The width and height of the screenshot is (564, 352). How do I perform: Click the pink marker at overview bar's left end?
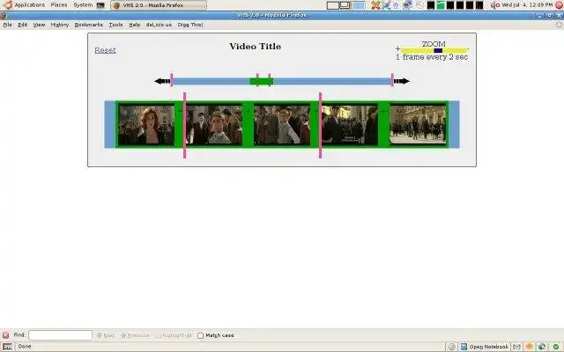click(x=172, y=80)
